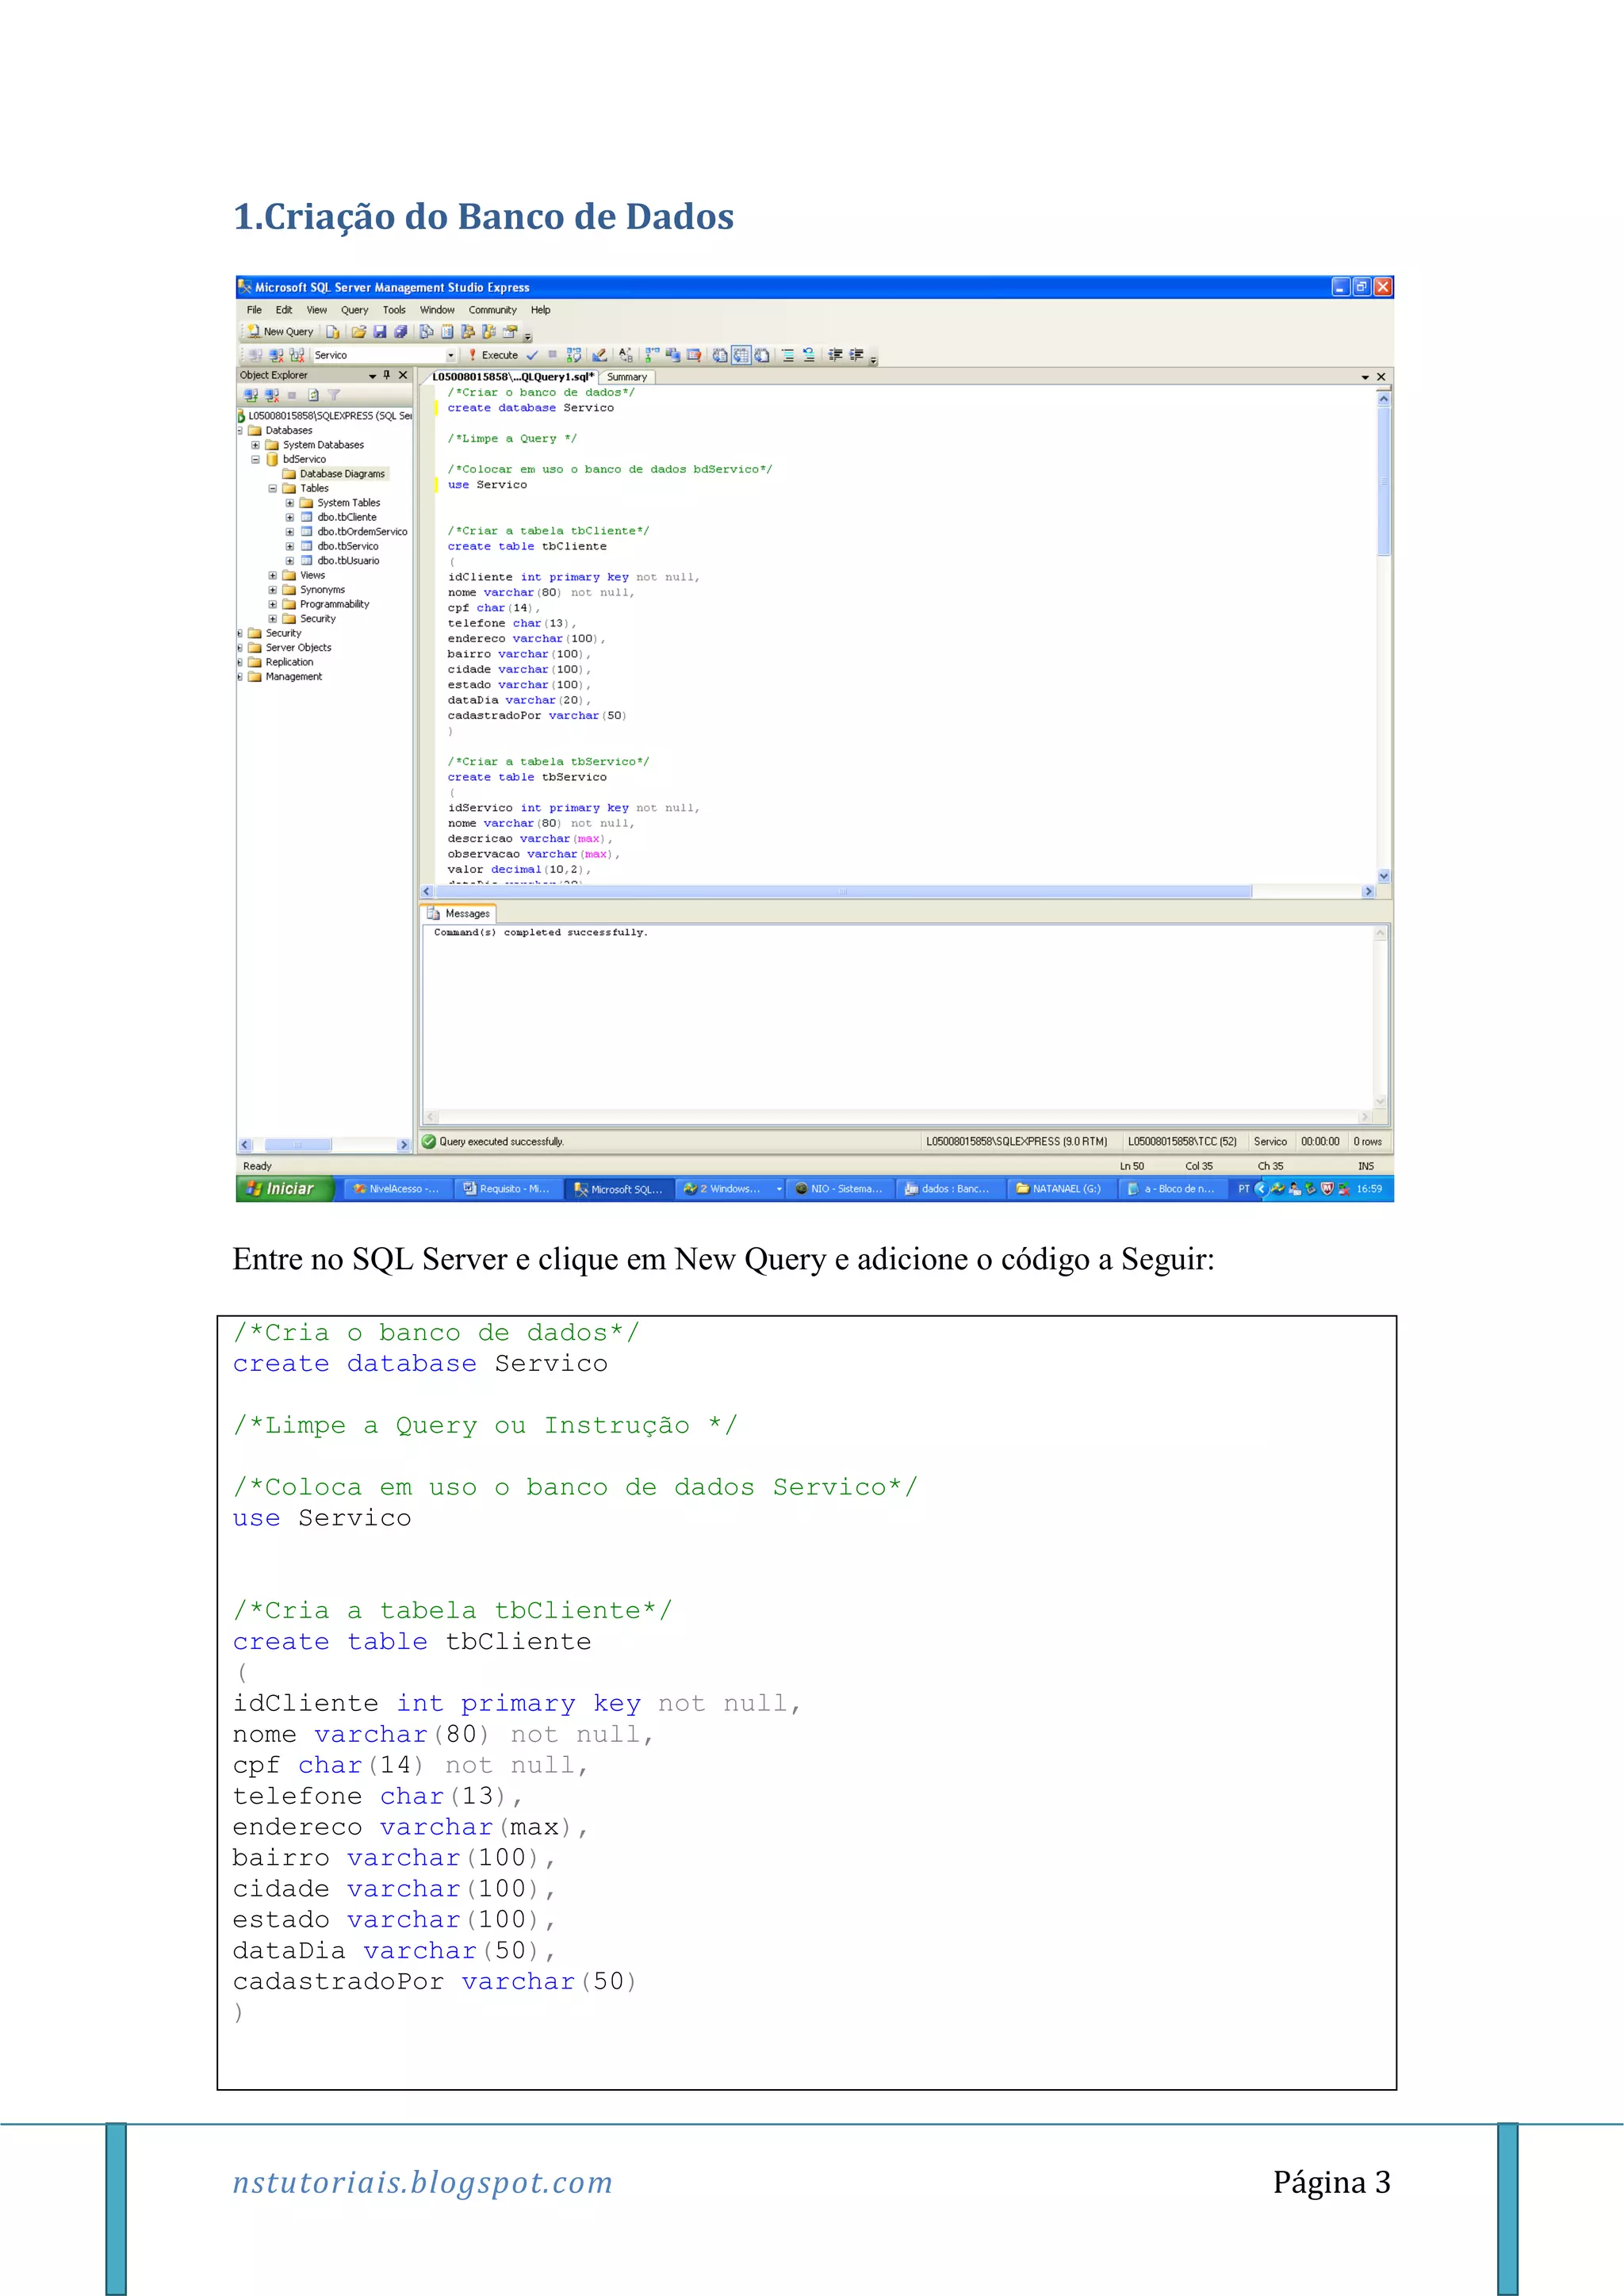Select the Replication folder
The width and height of the screenshot is (1624, 2296).
[289, 662]
